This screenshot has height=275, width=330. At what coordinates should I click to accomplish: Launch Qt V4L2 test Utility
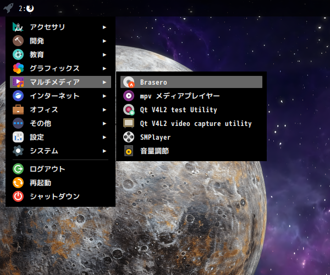point(191,109)
